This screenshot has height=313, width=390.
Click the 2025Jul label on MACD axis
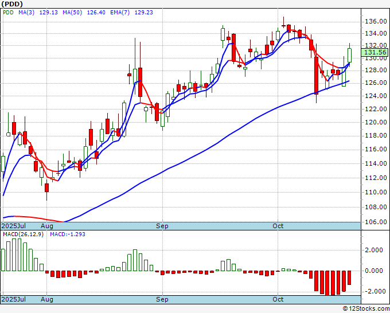[13, 299]
